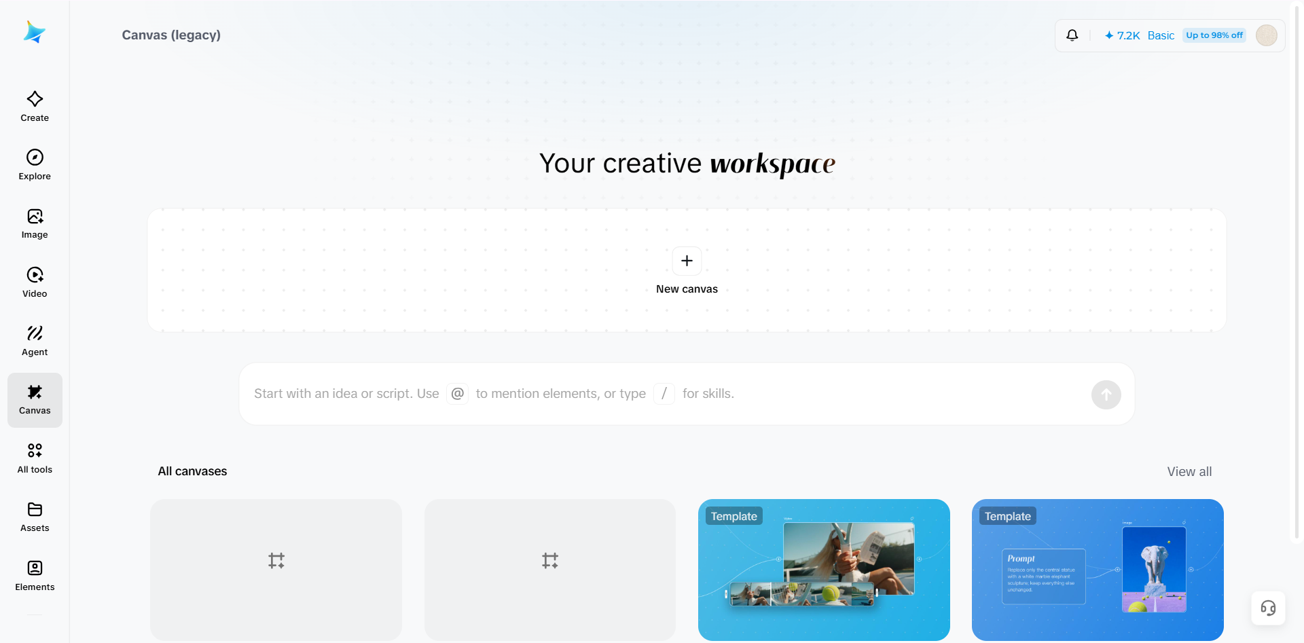Open the first blank canvas thumbnail
The height and width of the screenshot is (643, 1304).
click(x=276, y=570)
